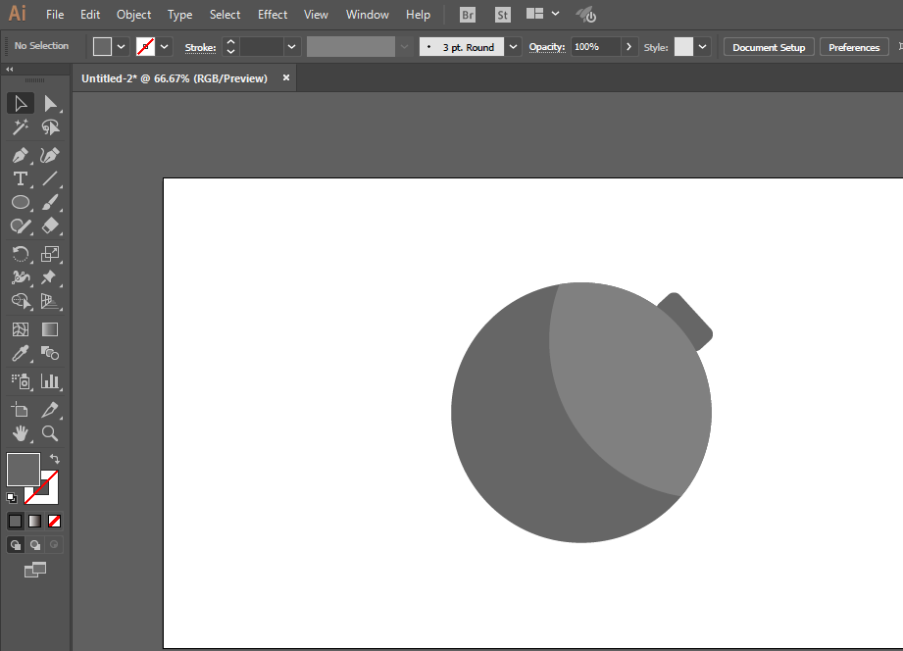Open the stroke weight dropdown
903x651 pixels.
click(x=291, y=47)
